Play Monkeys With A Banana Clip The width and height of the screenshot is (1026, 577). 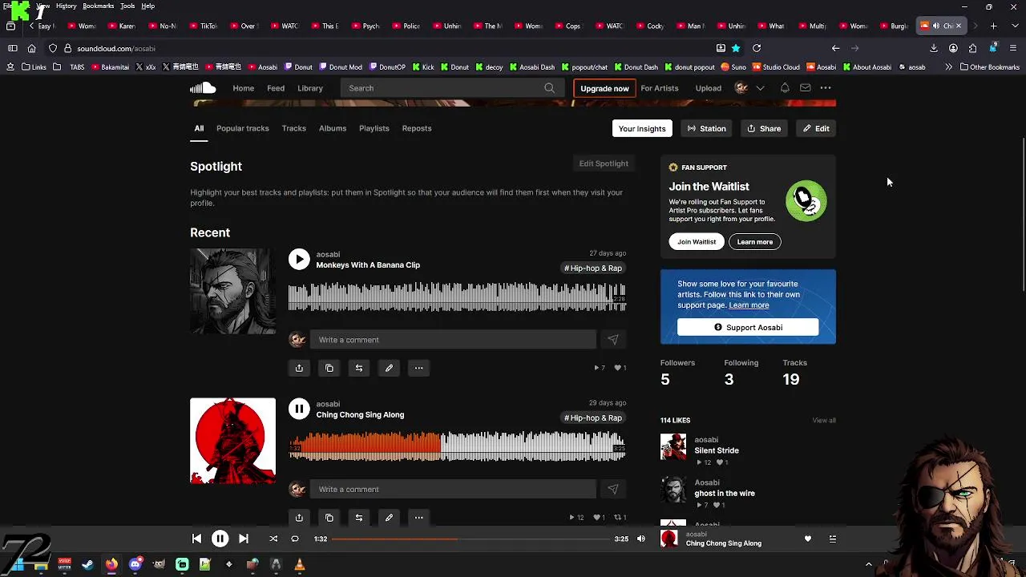click(x=299, y=259)
